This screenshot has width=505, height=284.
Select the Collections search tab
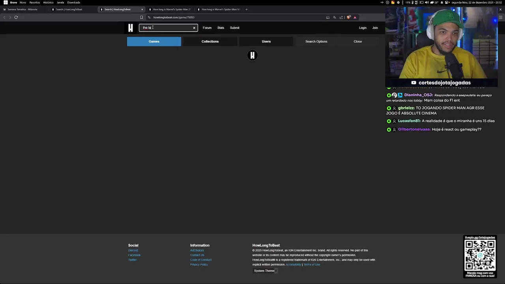click(210, 41)
